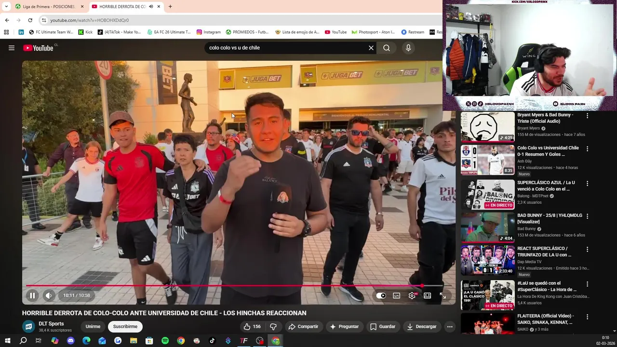The height and width of the screenshot is (347, 617).
Task: Open a new browser tab
Action: (170, 7)
